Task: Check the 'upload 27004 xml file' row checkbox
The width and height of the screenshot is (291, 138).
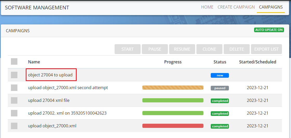Action: tap(14, 100)
